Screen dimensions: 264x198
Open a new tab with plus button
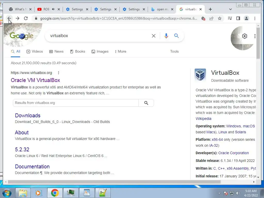point(210,10)
